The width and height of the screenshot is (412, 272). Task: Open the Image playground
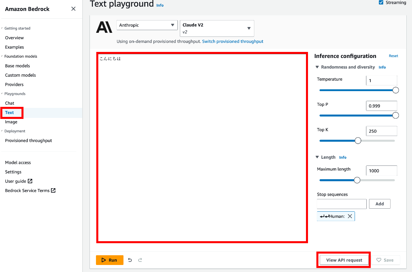point(11,122)
